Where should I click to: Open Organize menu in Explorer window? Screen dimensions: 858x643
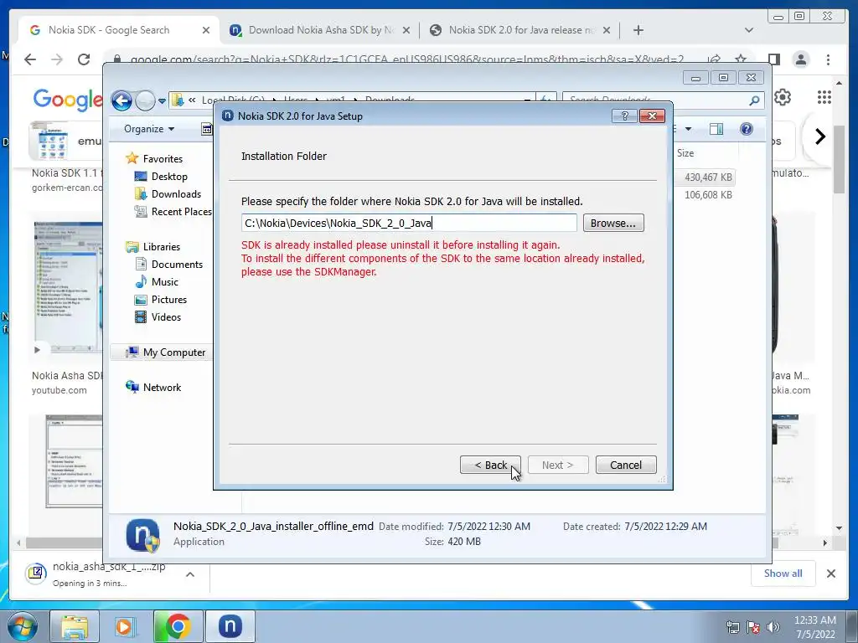click(149, 129)
